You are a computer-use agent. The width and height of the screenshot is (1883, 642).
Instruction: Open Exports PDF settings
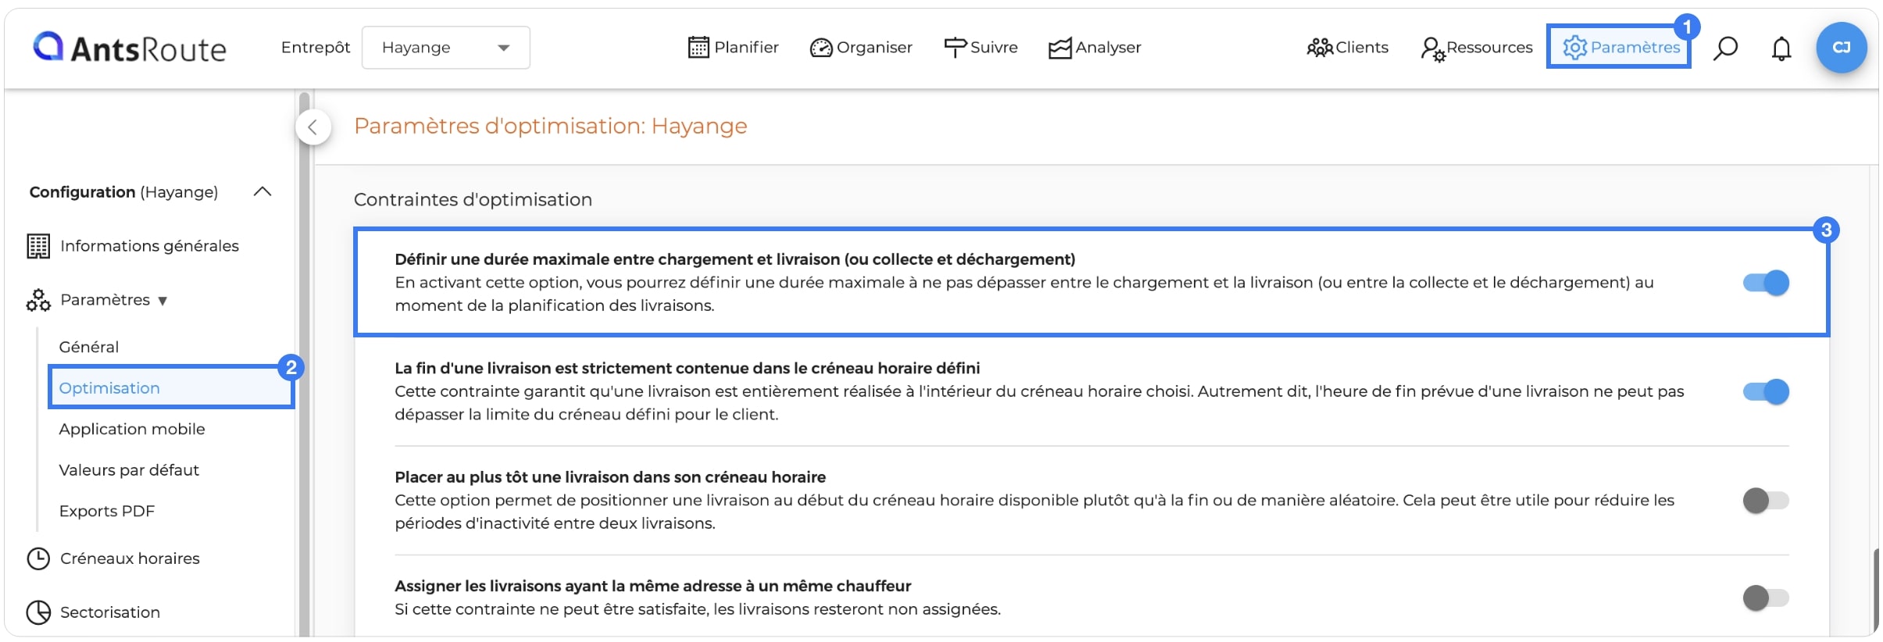coord(107,511)
